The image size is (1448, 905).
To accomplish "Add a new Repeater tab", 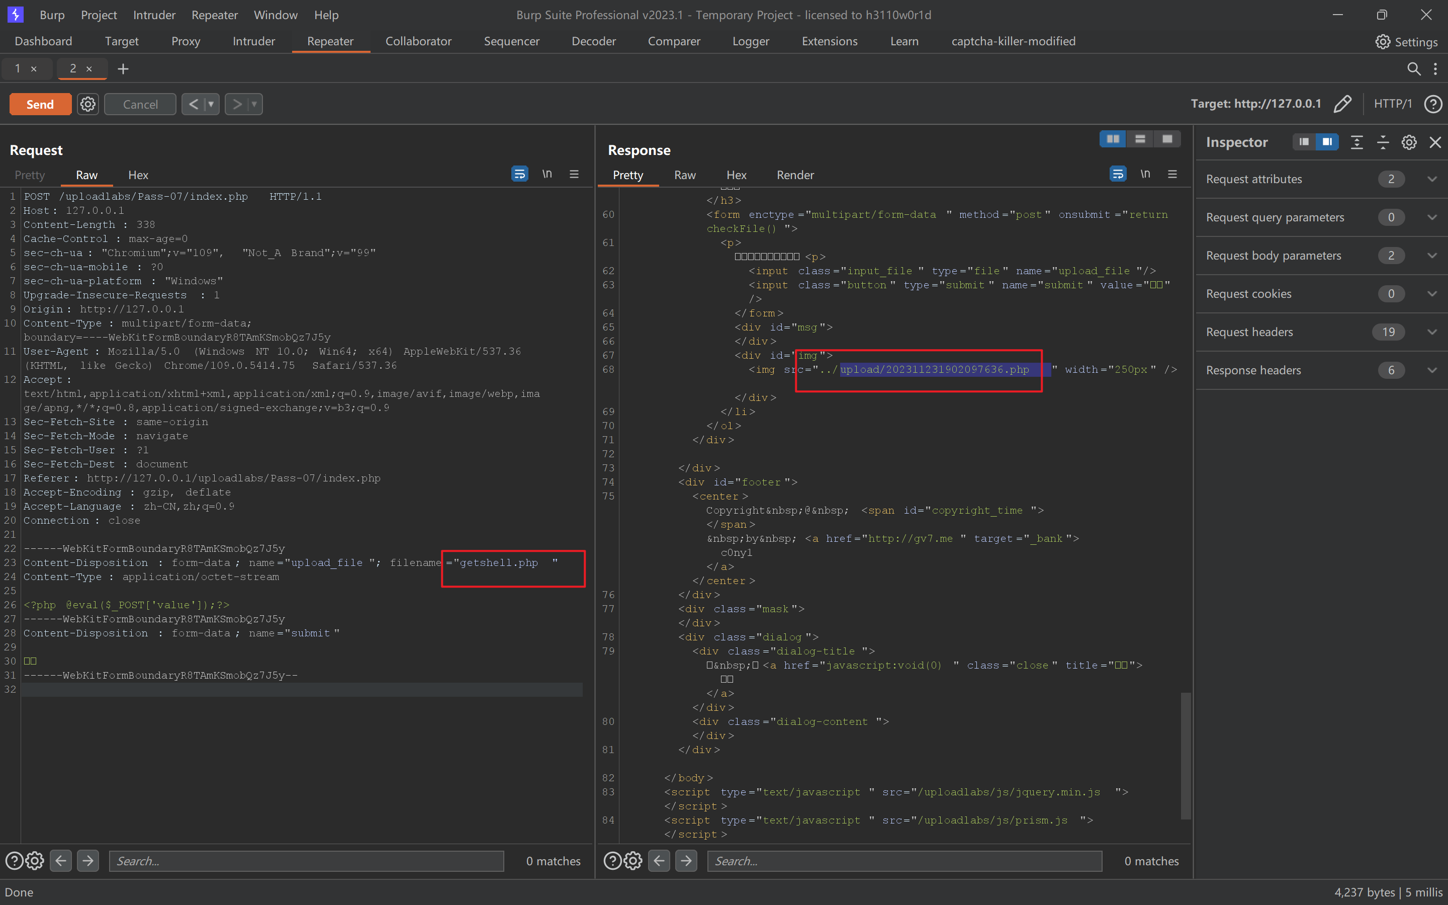I will 123,69.
